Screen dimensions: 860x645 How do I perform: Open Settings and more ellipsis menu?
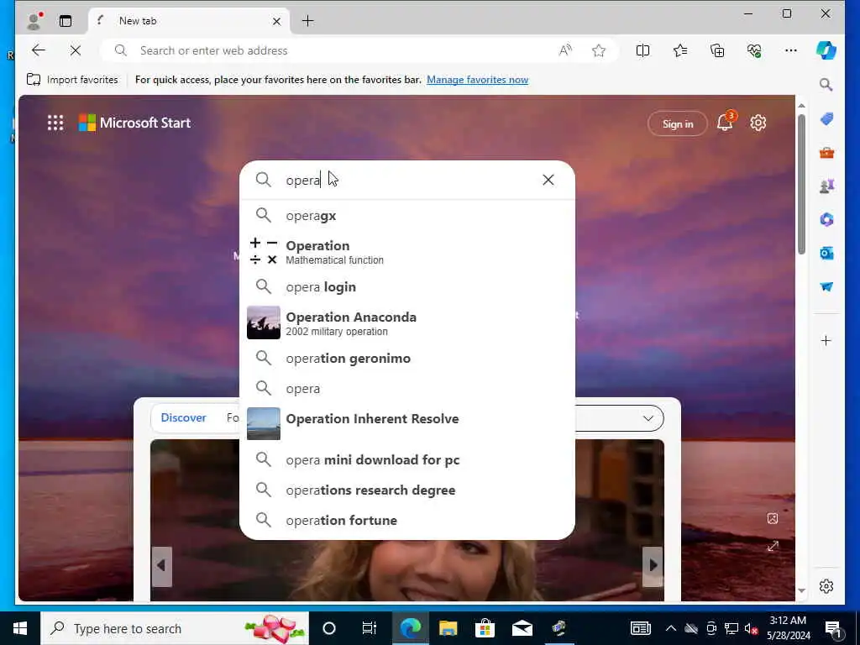(x=790, y=50)
